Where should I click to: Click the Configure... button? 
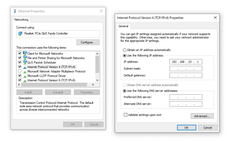click(88, 42)
